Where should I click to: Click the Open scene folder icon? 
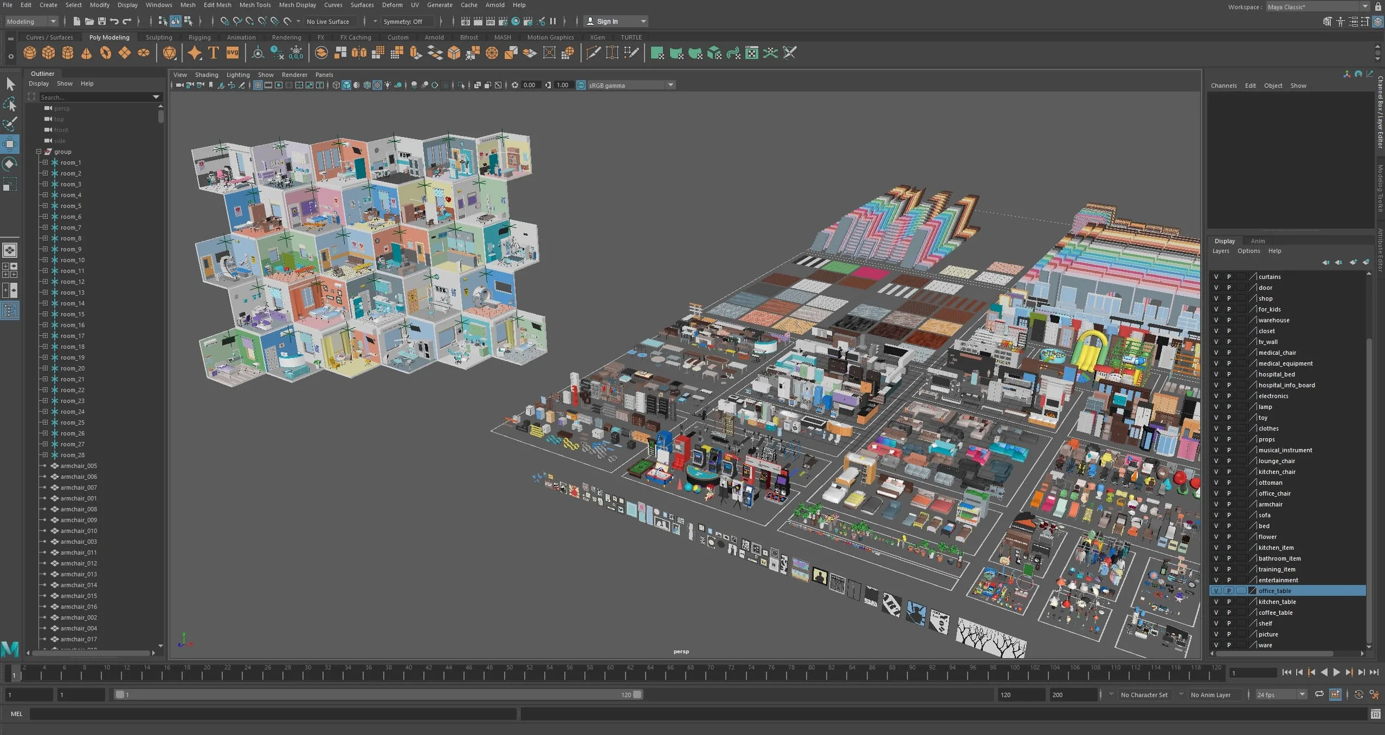click(x=89, y=21)
